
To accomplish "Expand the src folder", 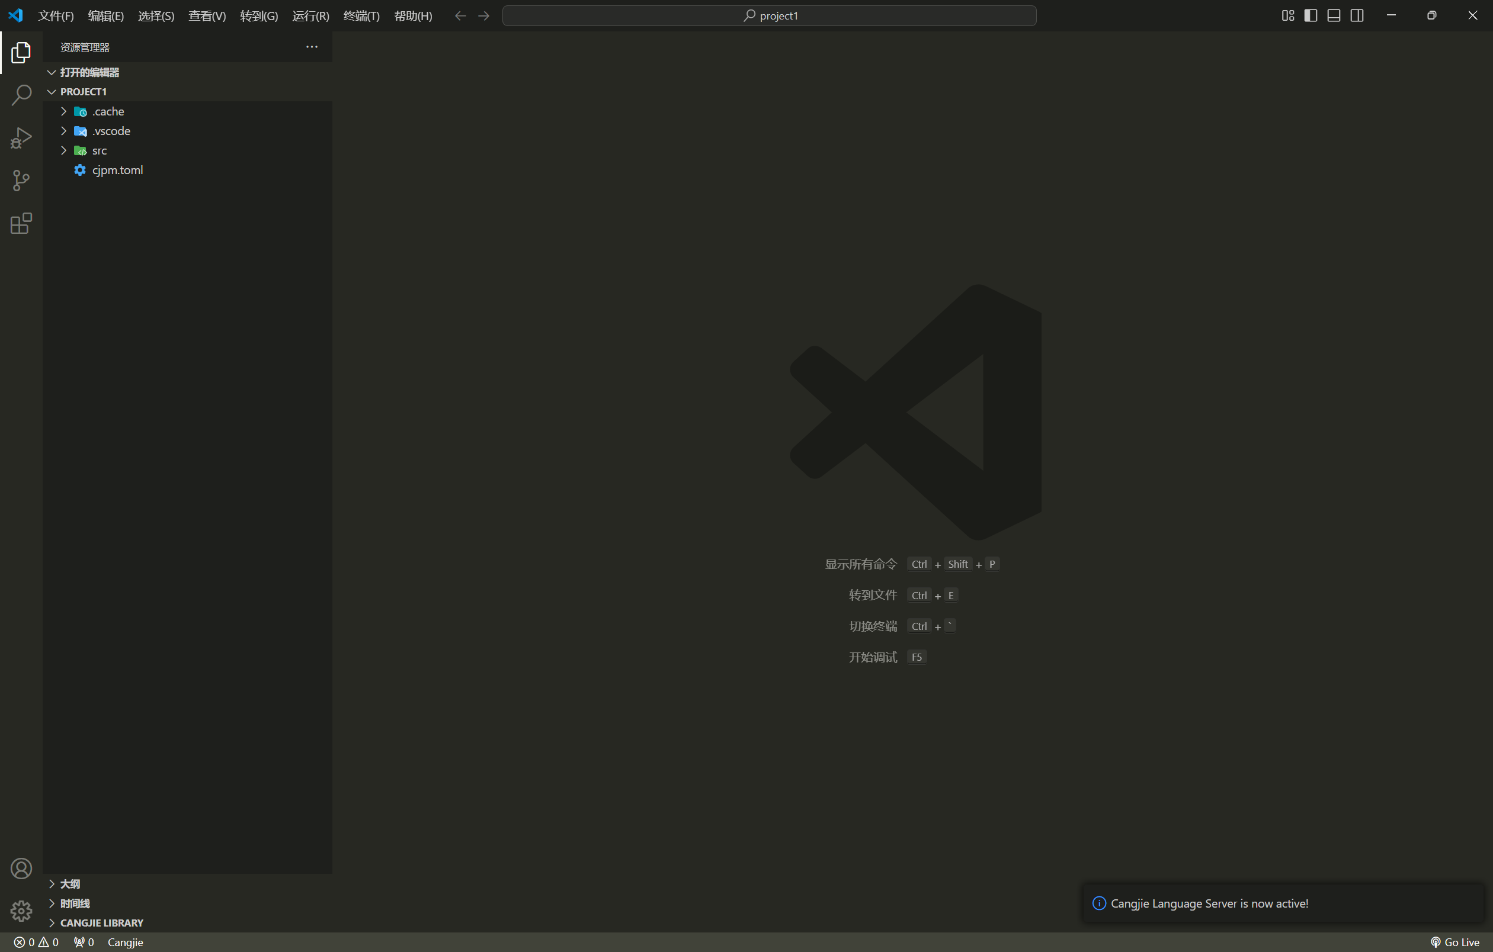I will (x=99, y=150).
